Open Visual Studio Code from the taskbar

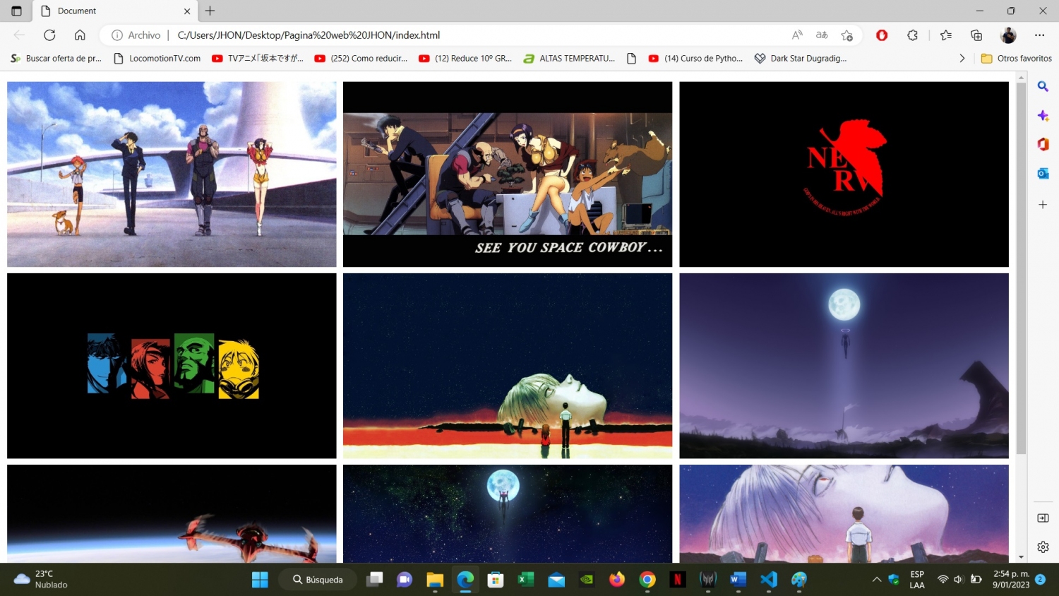click(x=768, y=580)
